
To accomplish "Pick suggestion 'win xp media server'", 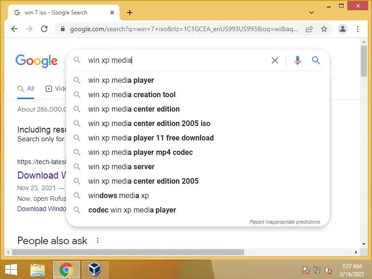I will point(198,167).
